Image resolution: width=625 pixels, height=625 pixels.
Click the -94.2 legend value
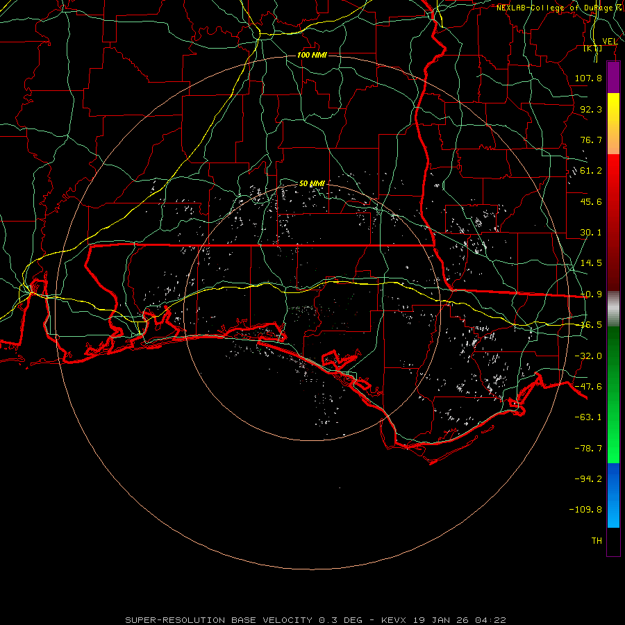click(x=588, y=479)
